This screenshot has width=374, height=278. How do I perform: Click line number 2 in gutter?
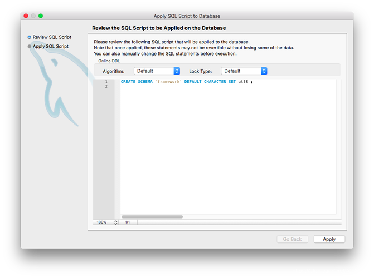[106, 86]
